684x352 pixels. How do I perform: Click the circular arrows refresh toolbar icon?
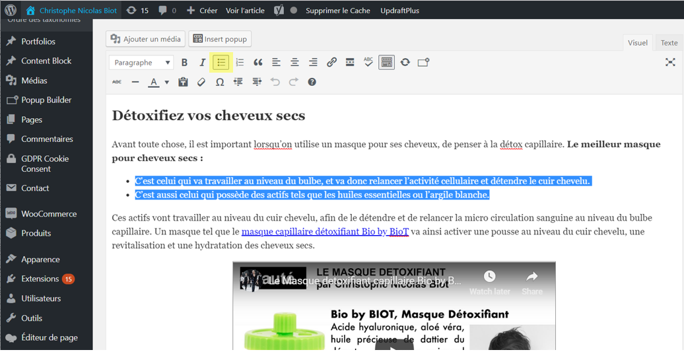[405, 62]
